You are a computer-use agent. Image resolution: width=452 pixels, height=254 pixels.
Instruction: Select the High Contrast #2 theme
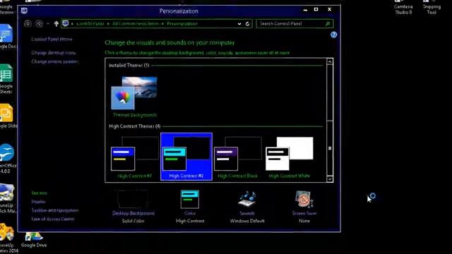point(186,157)
